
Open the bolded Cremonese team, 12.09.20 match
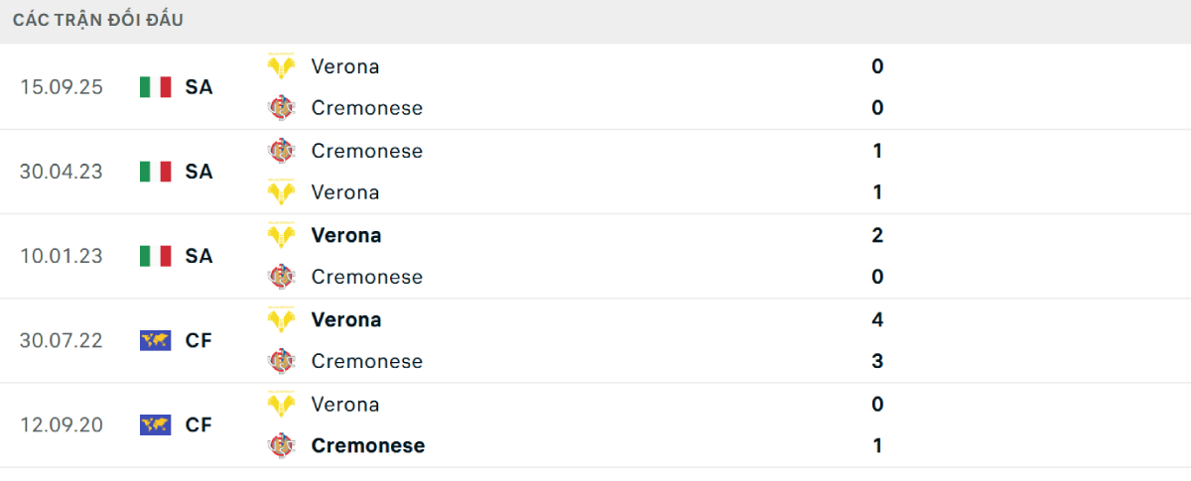click(x=367, y=445)
